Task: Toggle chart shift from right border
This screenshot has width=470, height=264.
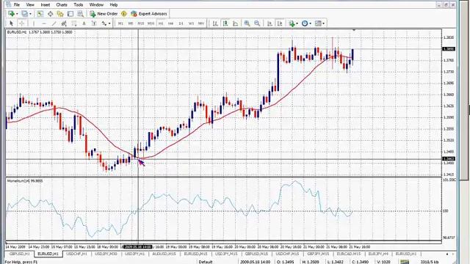Action: 280,23
